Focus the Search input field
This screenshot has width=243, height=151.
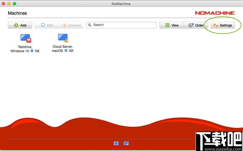click(121, 25)
